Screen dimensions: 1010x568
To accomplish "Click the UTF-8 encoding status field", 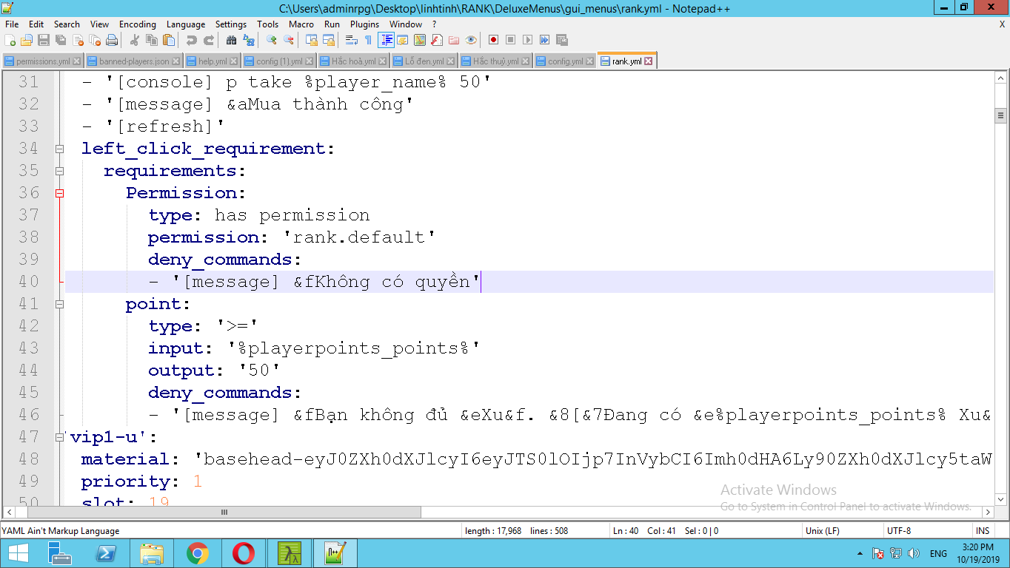I will [x=899, y=530].
